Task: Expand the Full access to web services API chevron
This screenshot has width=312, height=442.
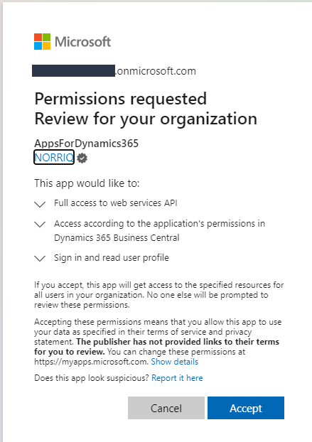Action: [40, 204]
